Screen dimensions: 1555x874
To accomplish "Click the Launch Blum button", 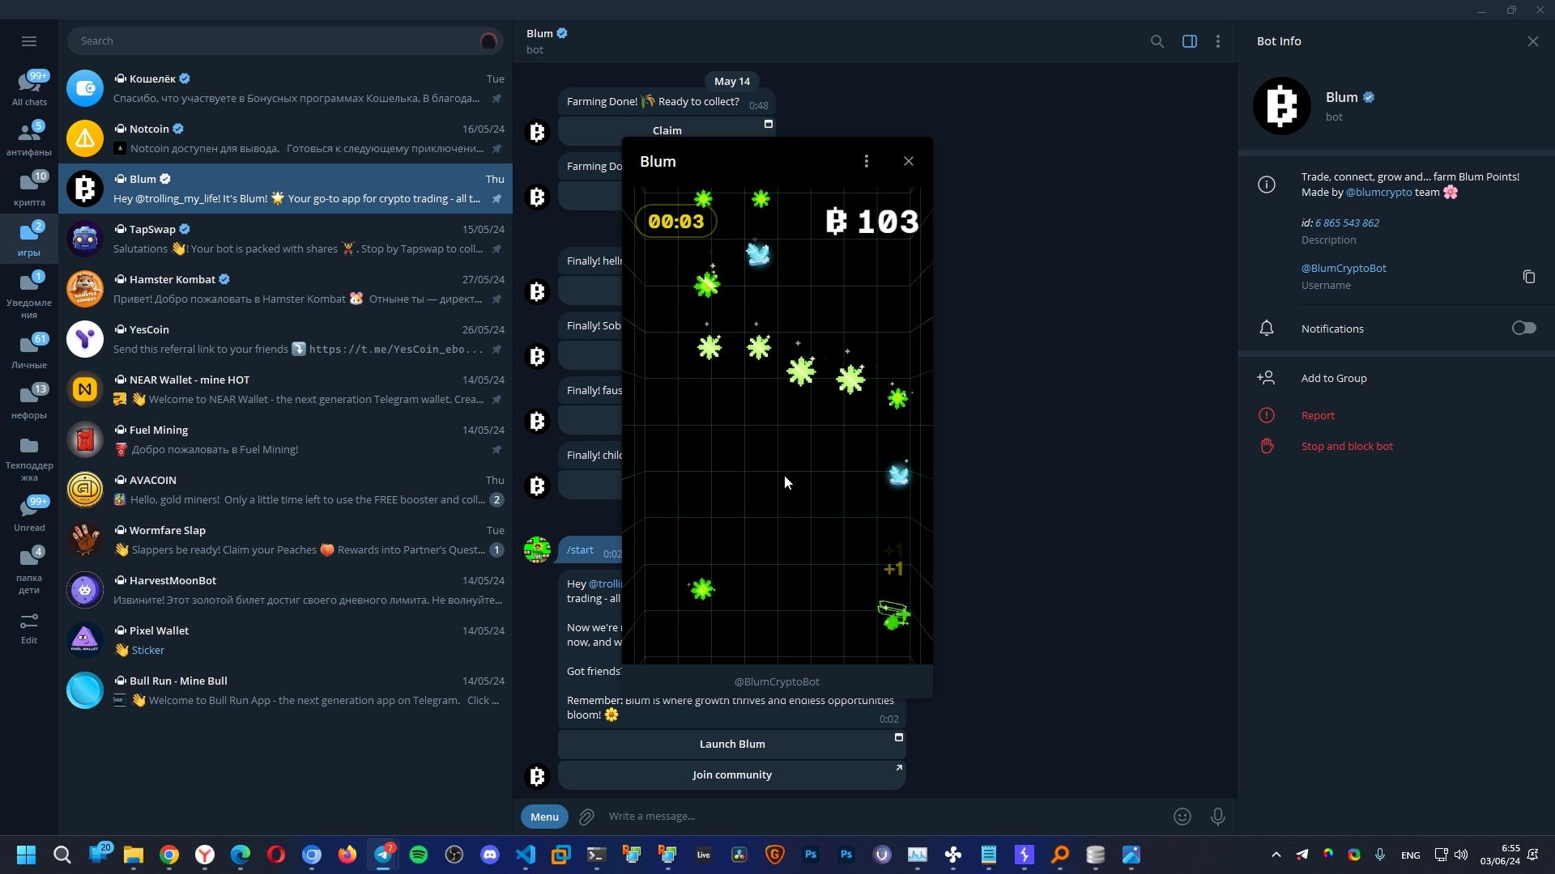I will (732, 745).
